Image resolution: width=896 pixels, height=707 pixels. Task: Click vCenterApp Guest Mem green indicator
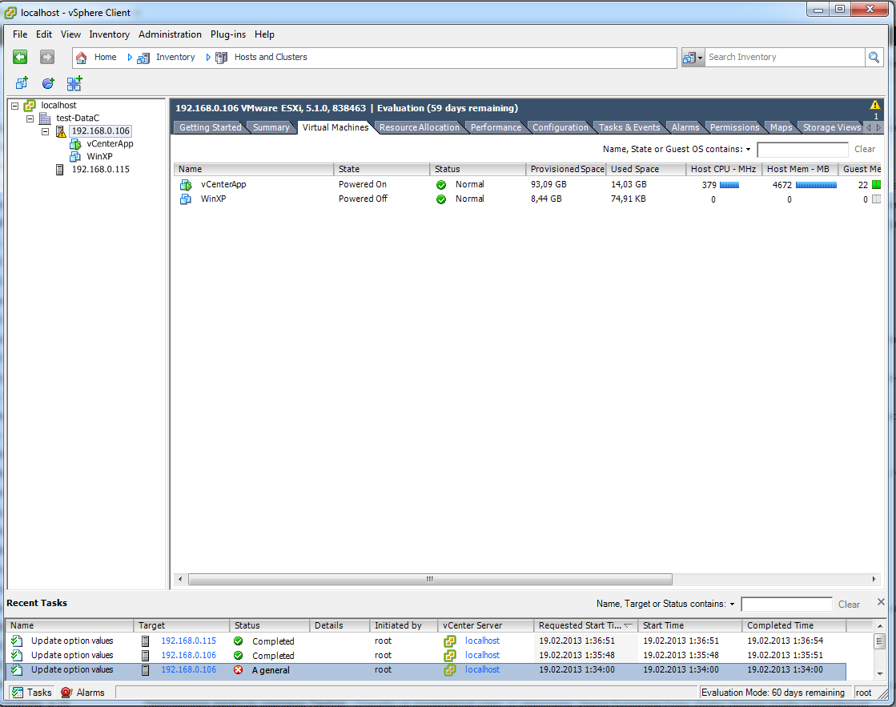[876, 185]
